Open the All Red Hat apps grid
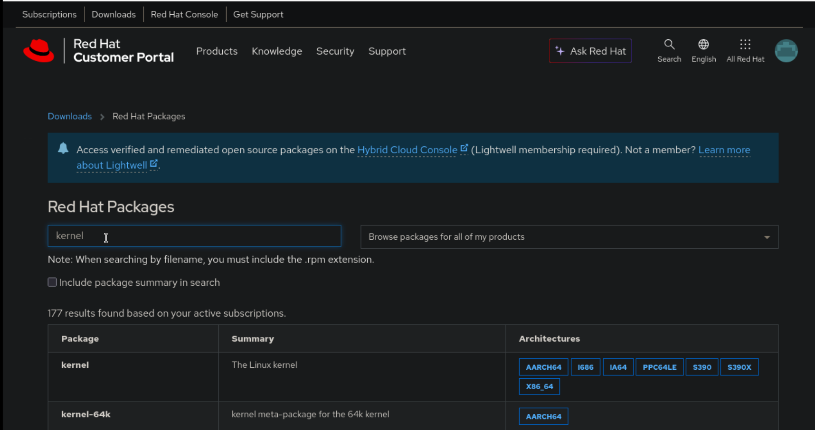Image resolution: width=815 pixels, height=430 pixels. (x=745, y=51)
